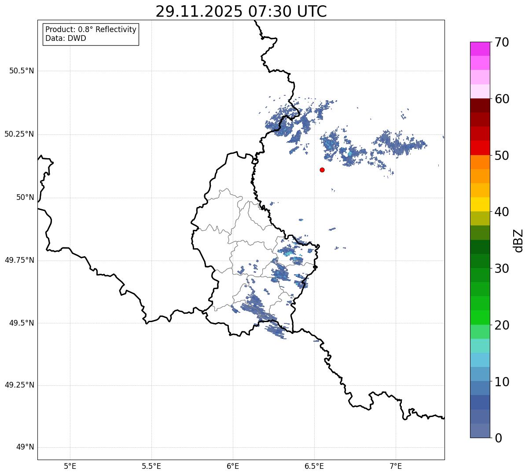This screenshot has height=475, width=529.
Task: Click the 'Data: DWD' text
Action: point(66,38)
